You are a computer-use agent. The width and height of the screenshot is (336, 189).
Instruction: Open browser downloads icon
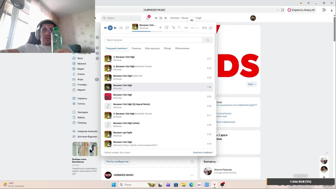[332, 10]
